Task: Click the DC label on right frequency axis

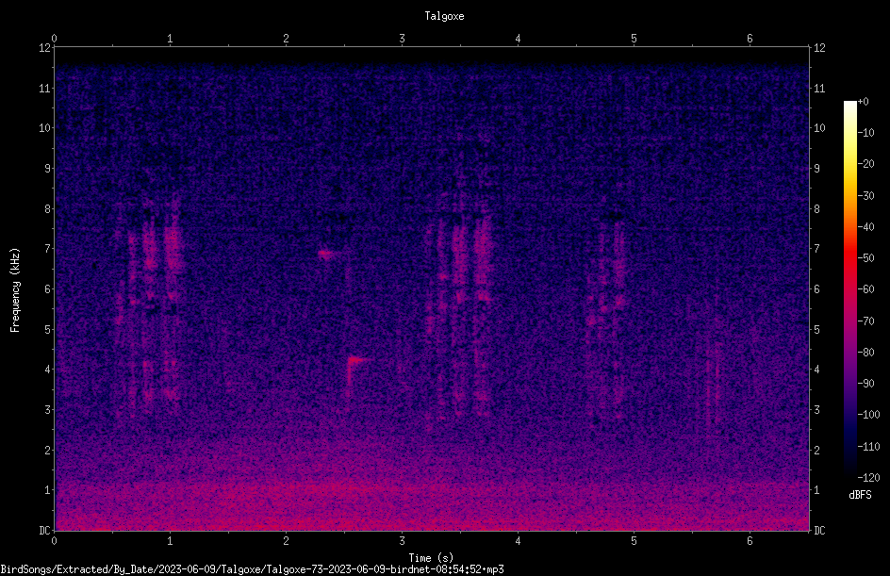Action: coord(819,531)
